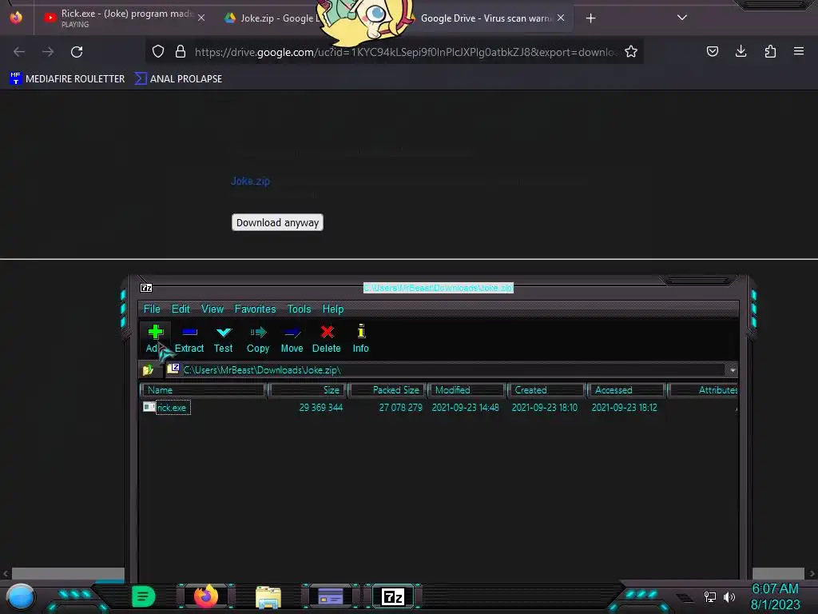Click the 7-Zip taskbar button

point(393,596)
